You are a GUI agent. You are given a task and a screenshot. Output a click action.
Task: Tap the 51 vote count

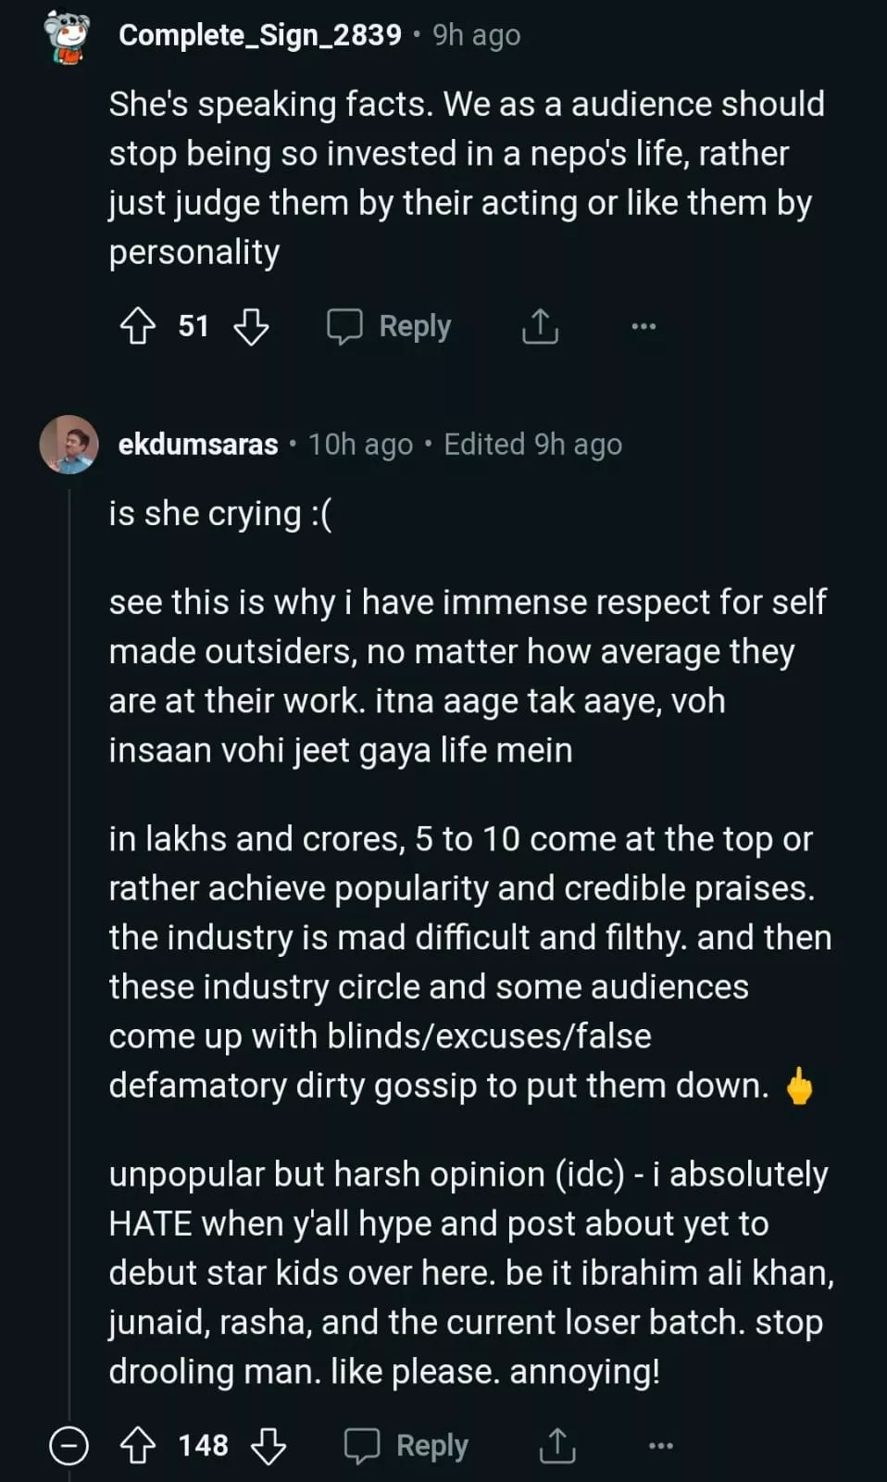pos(194,326)
